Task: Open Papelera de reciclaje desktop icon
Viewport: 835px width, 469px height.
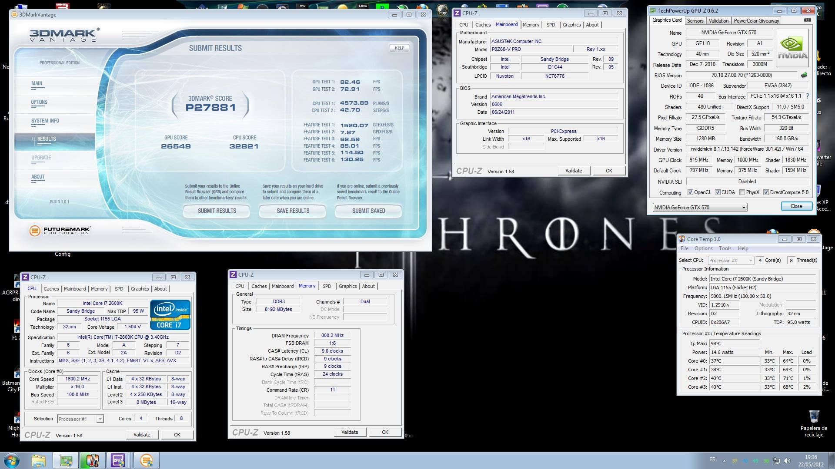Action: pos(814,423)
